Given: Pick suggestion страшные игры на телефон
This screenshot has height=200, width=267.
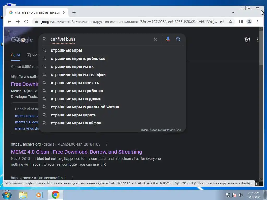Looking at the screenshot, I should (x=112, y=75).
